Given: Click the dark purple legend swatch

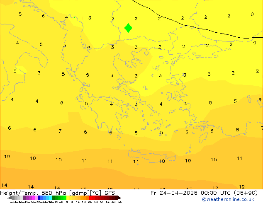Looking at the screenshot, I should pyautogui.click(x=24, y=198).
